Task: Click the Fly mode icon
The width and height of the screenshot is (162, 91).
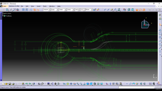Action: [64, 84]
